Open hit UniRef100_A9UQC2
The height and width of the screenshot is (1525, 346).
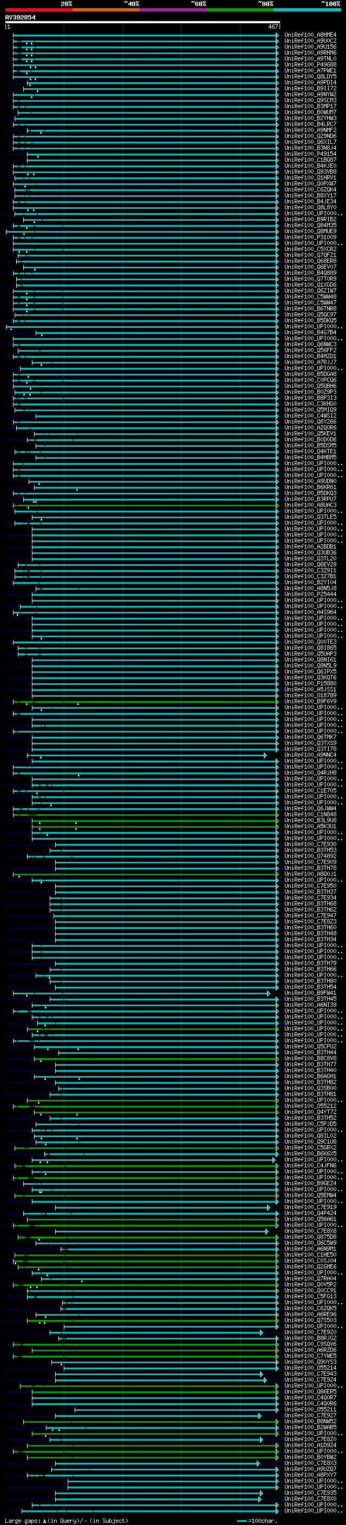tap(310, 41)
